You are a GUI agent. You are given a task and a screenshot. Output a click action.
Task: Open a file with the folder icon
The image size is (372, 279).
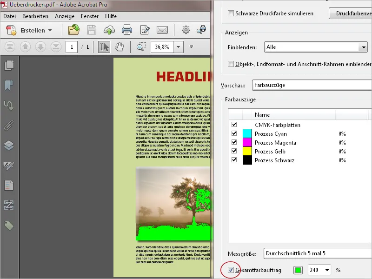point(74,30)
